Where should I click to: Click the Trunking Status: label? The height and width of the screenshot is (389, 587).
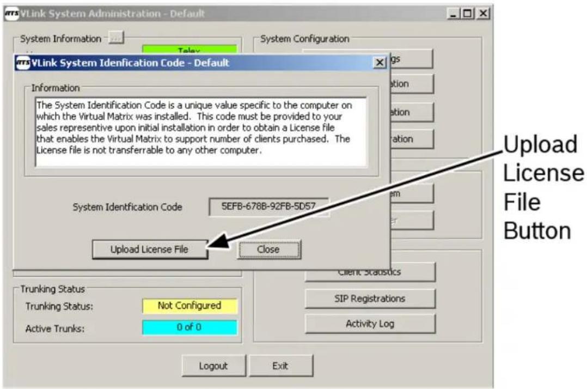(59, 306)
